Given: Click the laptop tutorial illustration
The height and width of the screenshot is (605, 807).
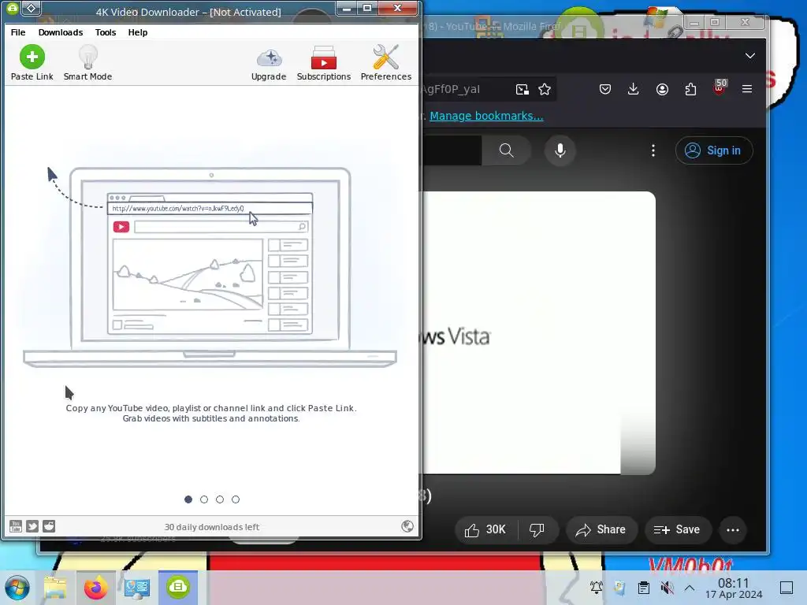Looking at the screenshot, I should click(x=210, y=266).
